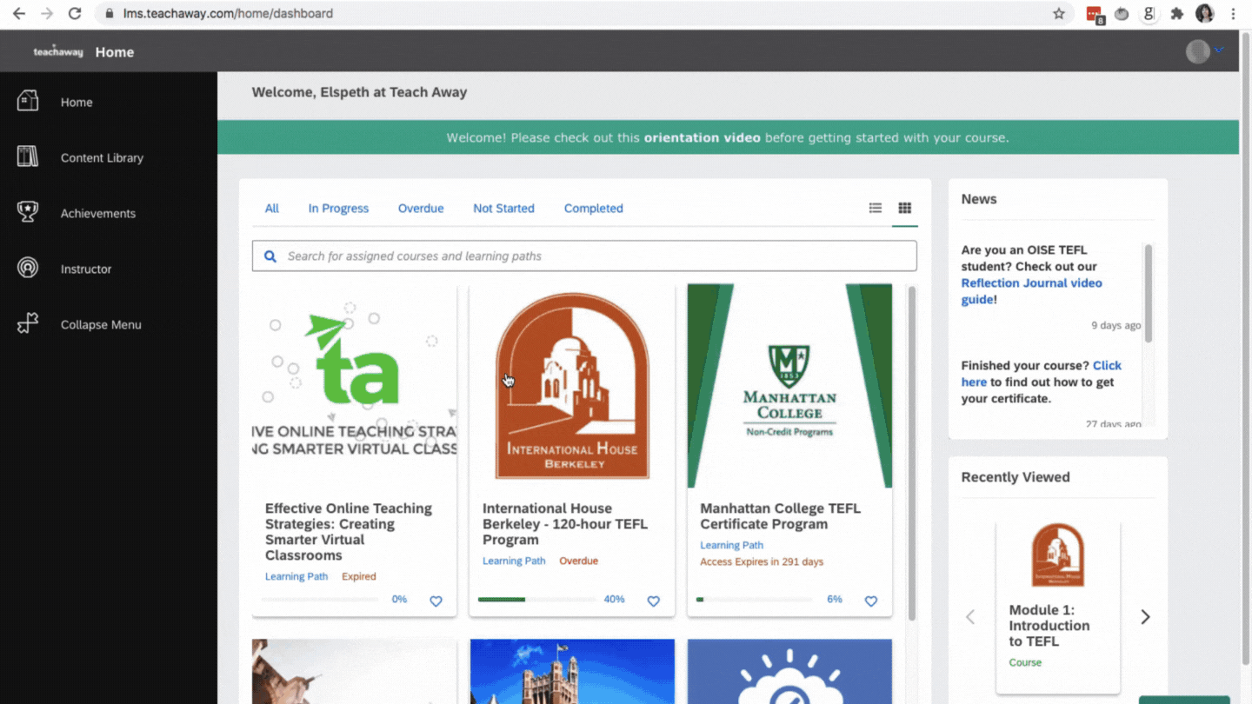
Task: Reload the browser page
Action: 75,14
